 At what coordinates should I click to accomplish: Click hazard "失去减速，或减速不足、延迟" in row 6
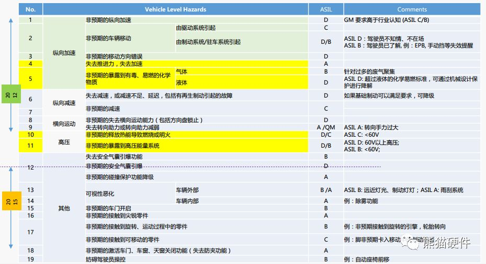(159, 96)
